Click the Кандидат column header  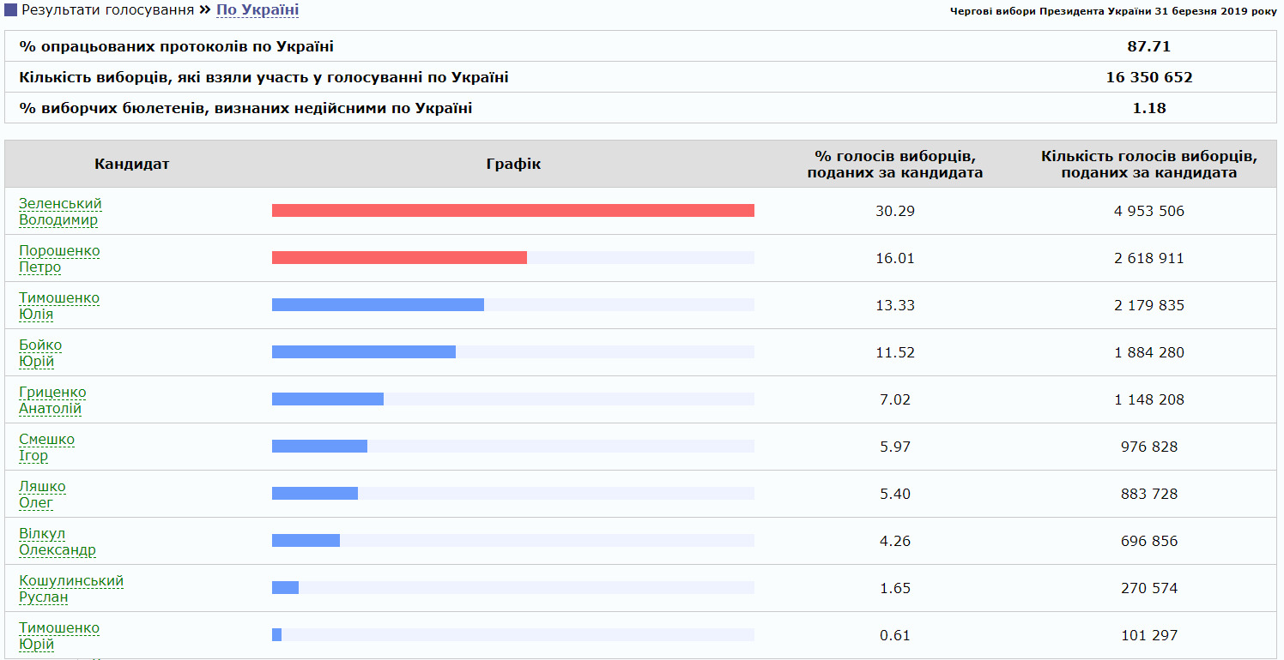tap(132, 164)
